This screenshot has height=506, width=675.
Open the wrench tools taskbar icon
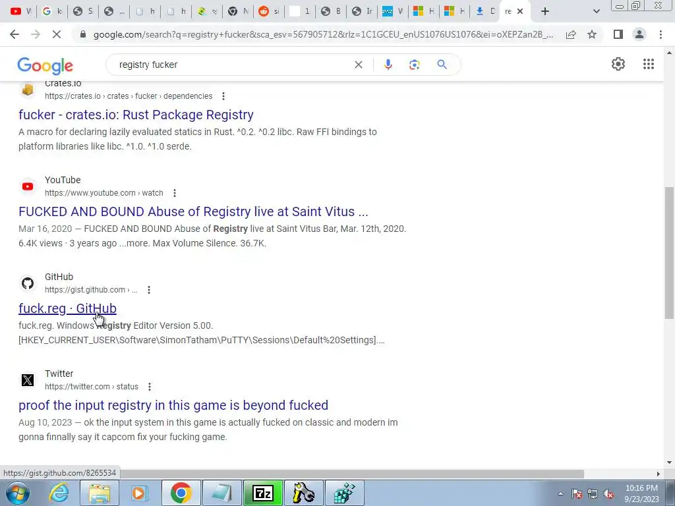pyautogui.click(x=303, y=493)
